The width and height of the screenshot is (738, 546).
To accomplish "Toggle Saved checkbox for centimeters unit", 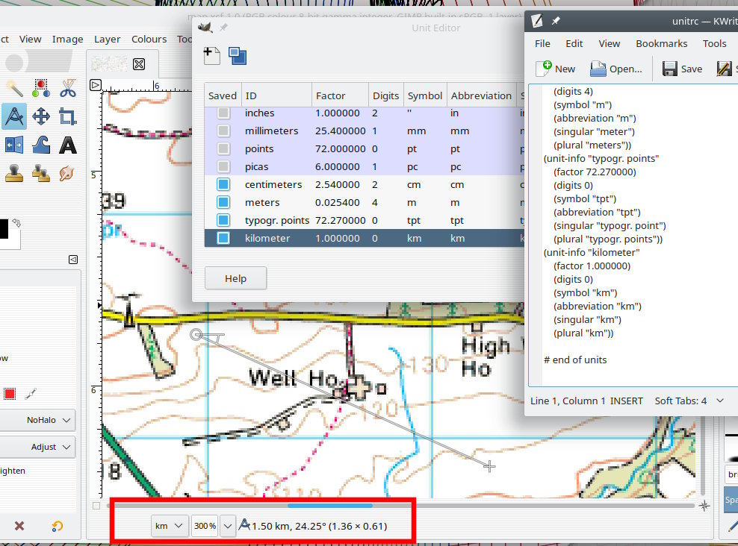I will click(223, 184).
